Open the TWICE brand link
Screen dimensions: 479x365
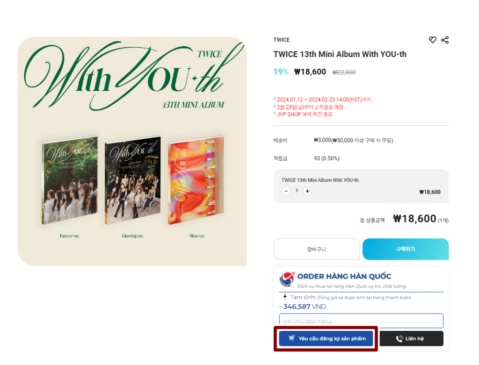pos(281,40)
